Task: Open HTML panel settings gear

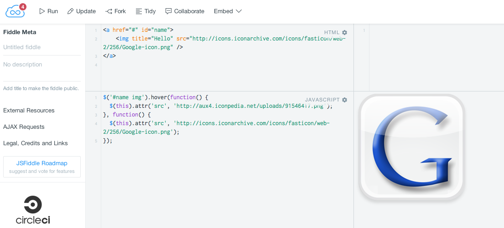Action: click(344, 32)
